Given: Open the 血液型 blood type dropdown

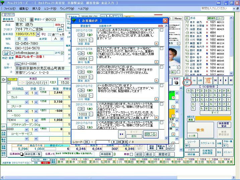Looking at the screenshot, I should point(62,39).
